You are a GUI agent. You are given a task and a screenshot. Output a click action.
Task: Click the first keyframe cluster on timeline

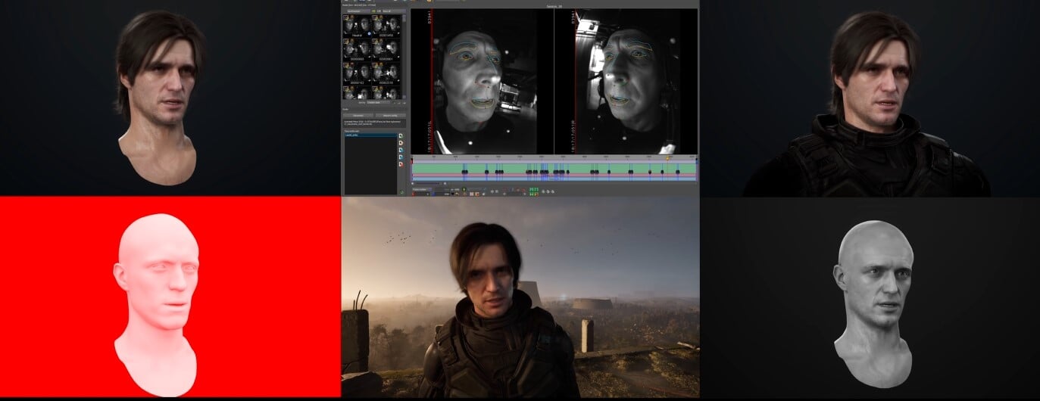point(465,172)
